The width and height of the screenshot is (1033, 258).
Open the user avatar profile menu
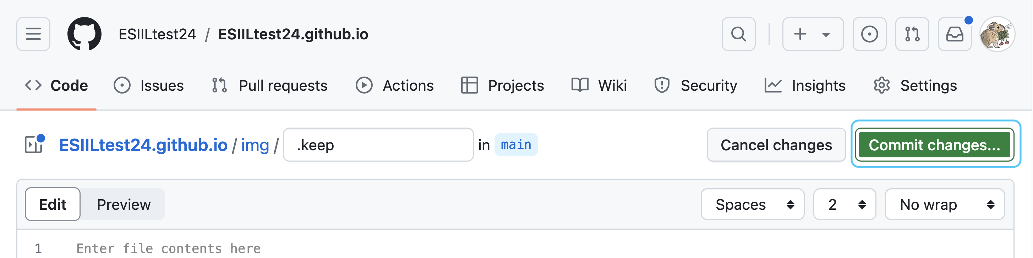tap(997, 34)
